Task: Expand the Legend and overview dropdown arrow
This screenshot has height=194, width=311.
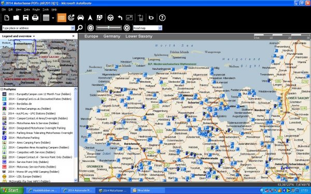Action: [x=34, y=36]
